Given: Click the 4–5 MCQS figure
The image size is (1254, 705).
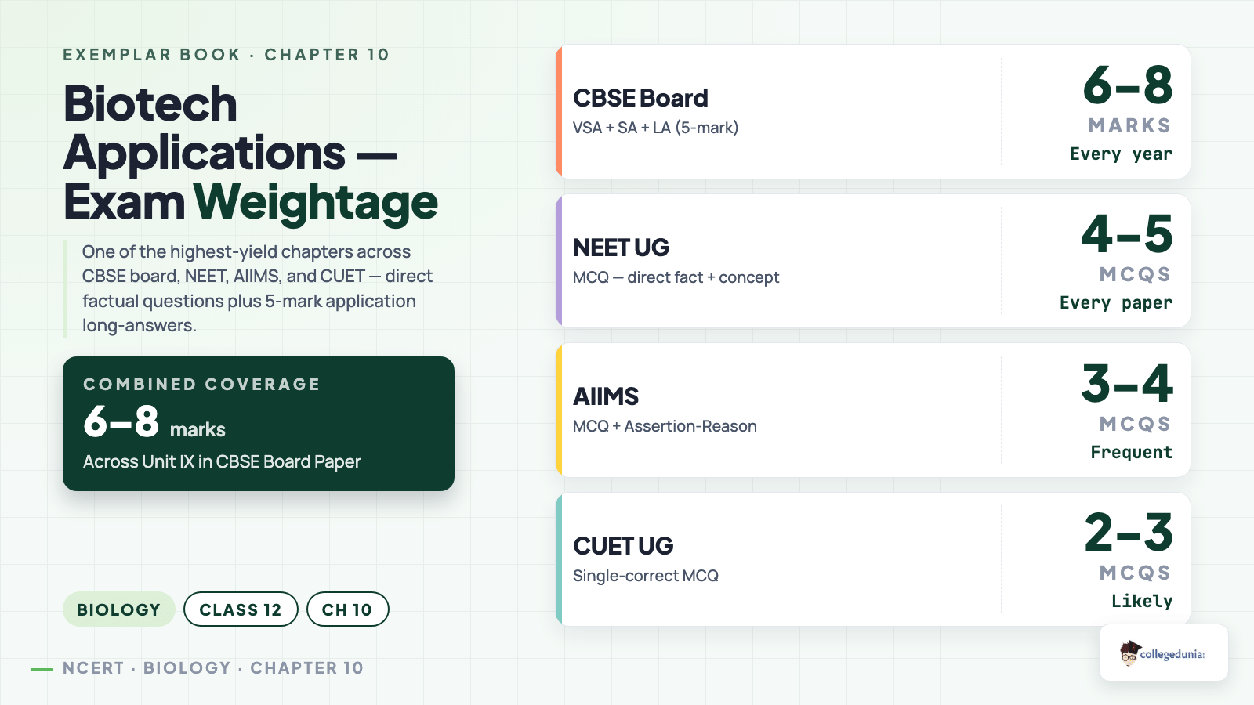Looking at the screenshot, I should click(x=1127, y=247).
